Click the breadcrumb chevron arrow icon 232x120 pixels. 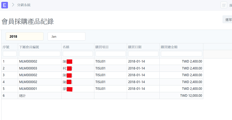(13, 5)
